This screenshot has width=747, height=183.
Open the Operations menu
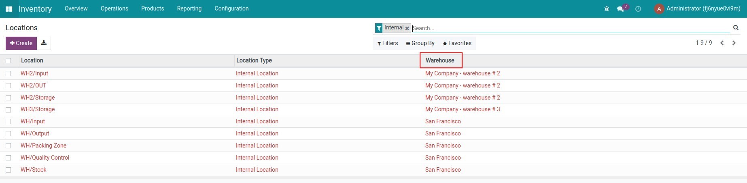tap(114, 8)
